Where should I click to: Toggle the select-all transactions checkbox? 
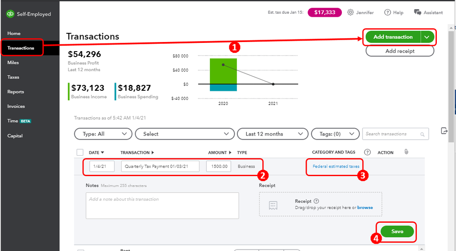(80, 152)
